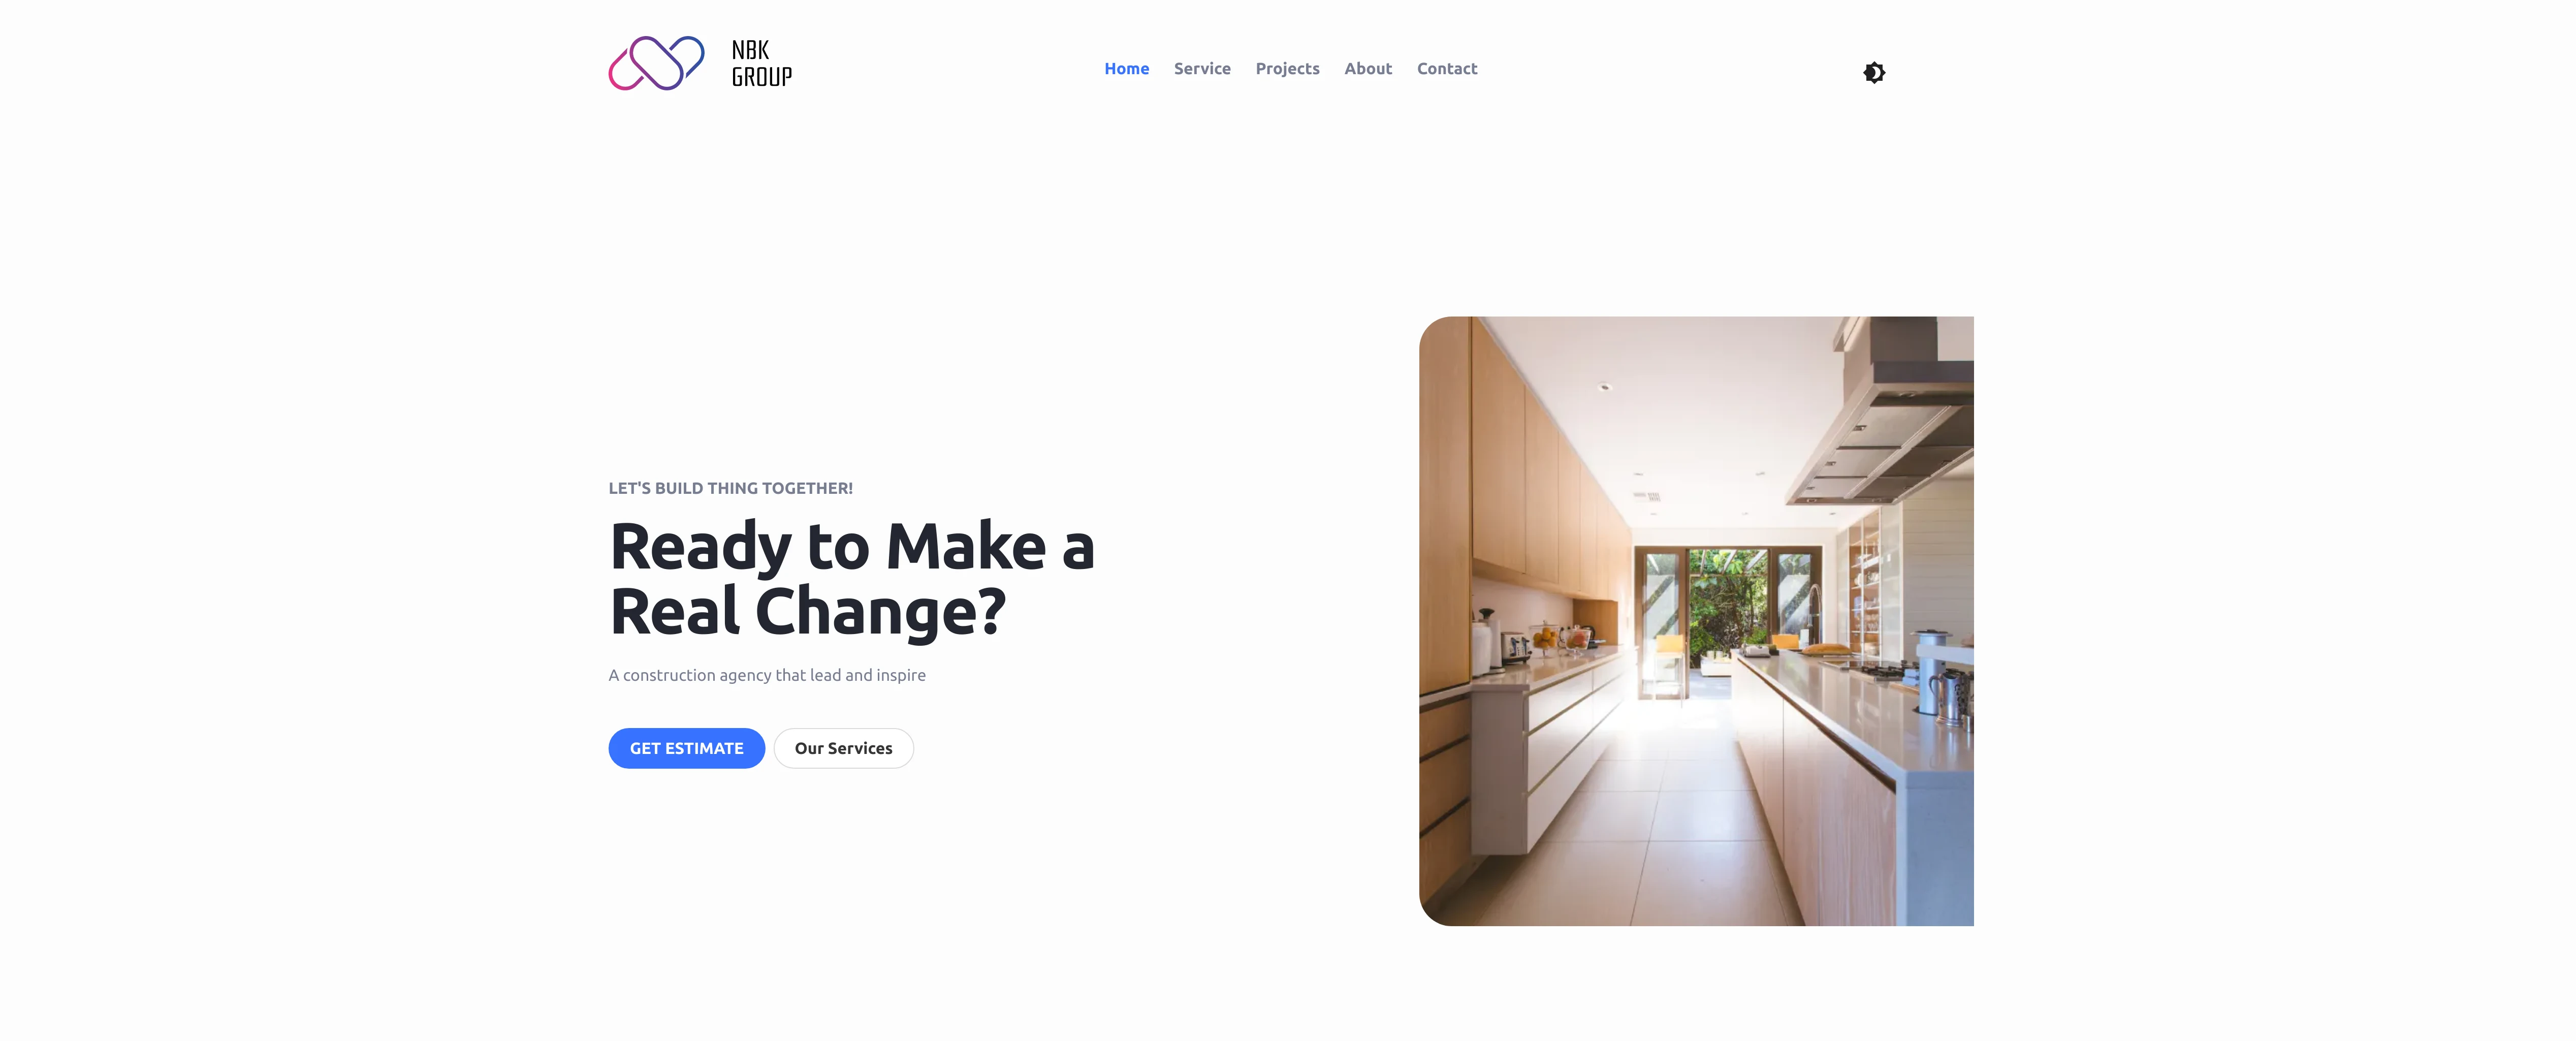2576x1041 pixels.
Task: Click the GET ESTIMATE button
Action: 687,747
